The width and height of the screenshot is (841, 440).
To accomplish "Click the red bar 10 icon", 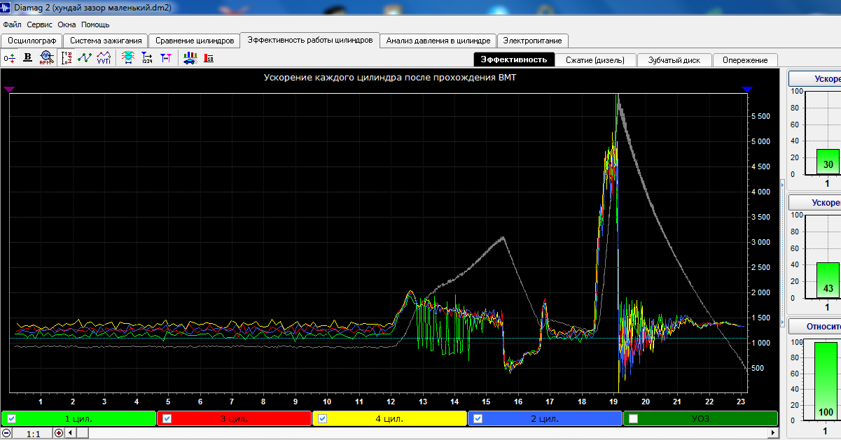I will [209, 58].
